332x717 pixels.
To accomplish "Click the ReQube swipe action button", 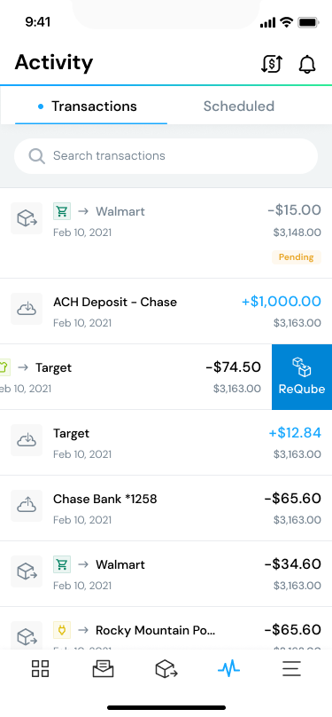I will 302,377.
